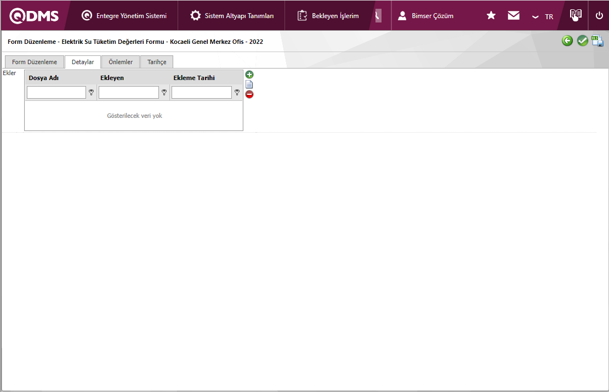This screenshot has width=609, height=392.
Task: Switch to the Önlemler tab
Action: (121, 62)
